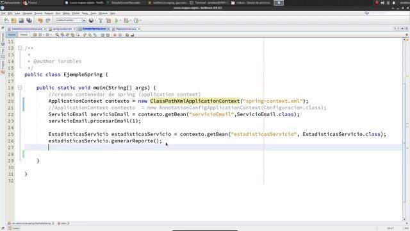This screenshot has height=231, width=410.
Task: Open the Refactor menu
Action: pos(49,13)
